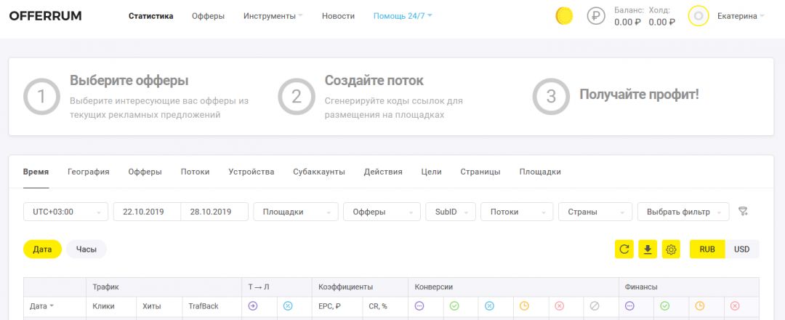785x320 pixels.
Task: Select the Часы grouping toggle
Action: [x=86, y=249]
